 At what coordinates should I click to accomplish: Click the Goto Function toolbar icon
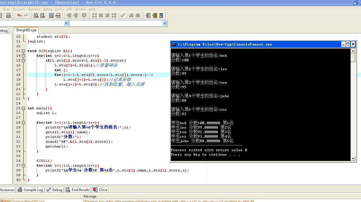(x=51, y=15)
